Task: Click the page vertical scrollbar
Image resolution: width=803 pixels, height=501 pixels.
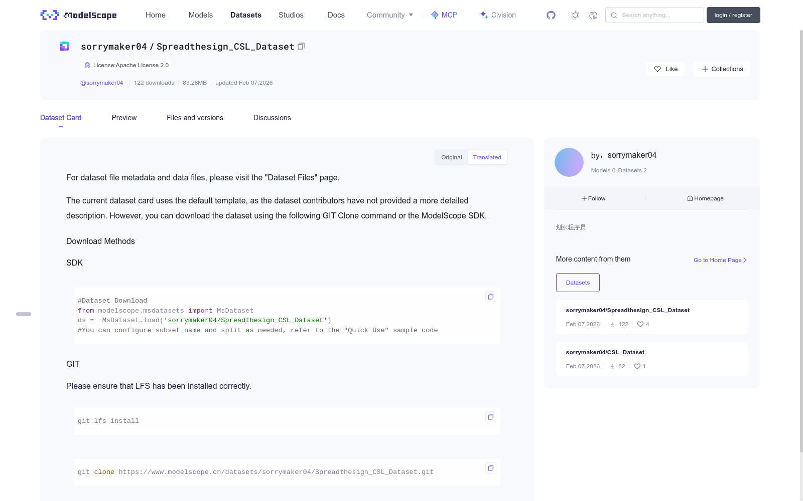Action: coord(801,240)
